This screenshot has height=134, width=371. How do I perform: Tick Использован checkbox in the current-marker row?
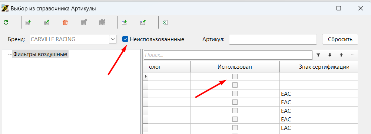tap(235, 76)
